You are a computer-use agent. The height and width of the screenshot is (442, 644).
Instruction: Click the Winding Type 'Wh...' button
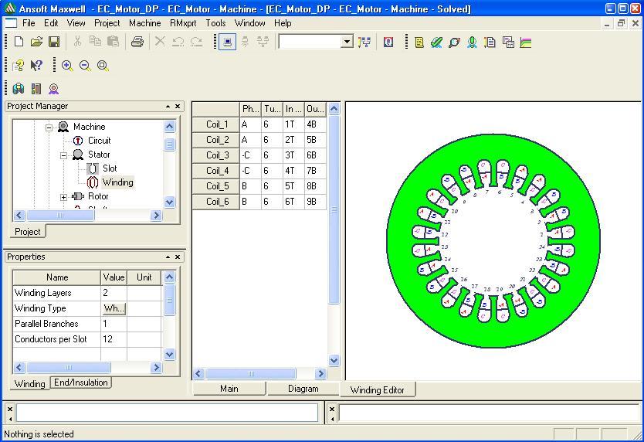114,308
